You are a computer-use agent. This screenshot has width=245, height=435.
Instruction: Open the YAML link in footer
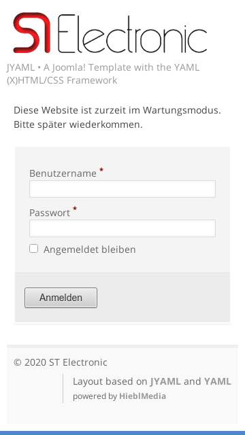(x=218, y=381)
